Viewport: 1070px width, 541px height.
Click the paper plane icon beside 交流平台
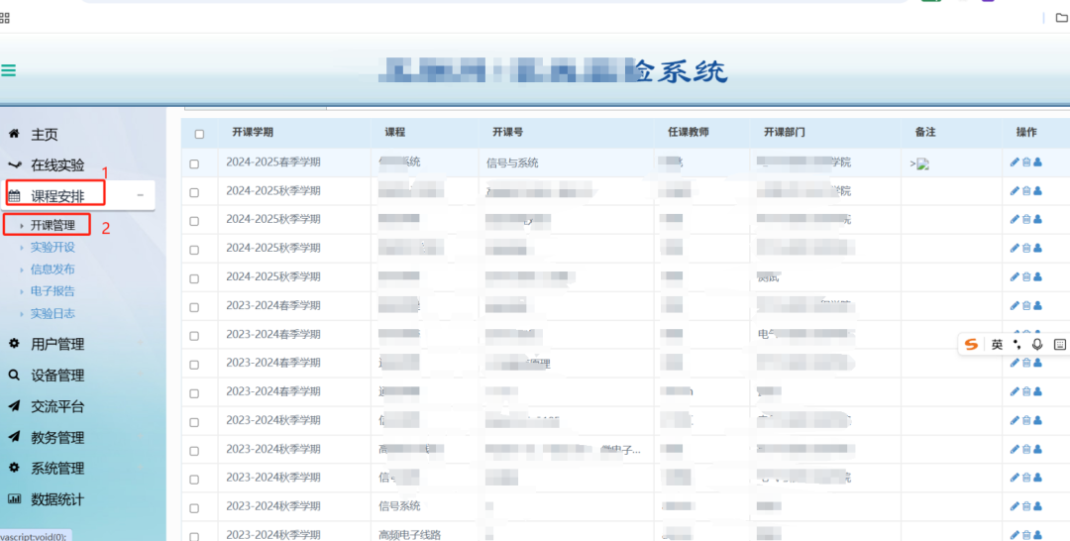(14, 406)
